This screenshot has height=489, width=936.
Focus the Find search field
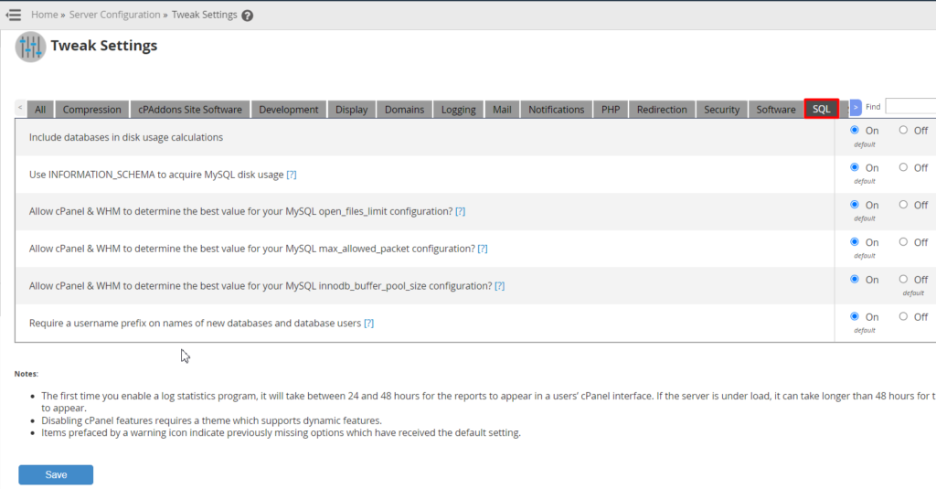(x=910, y=106)
